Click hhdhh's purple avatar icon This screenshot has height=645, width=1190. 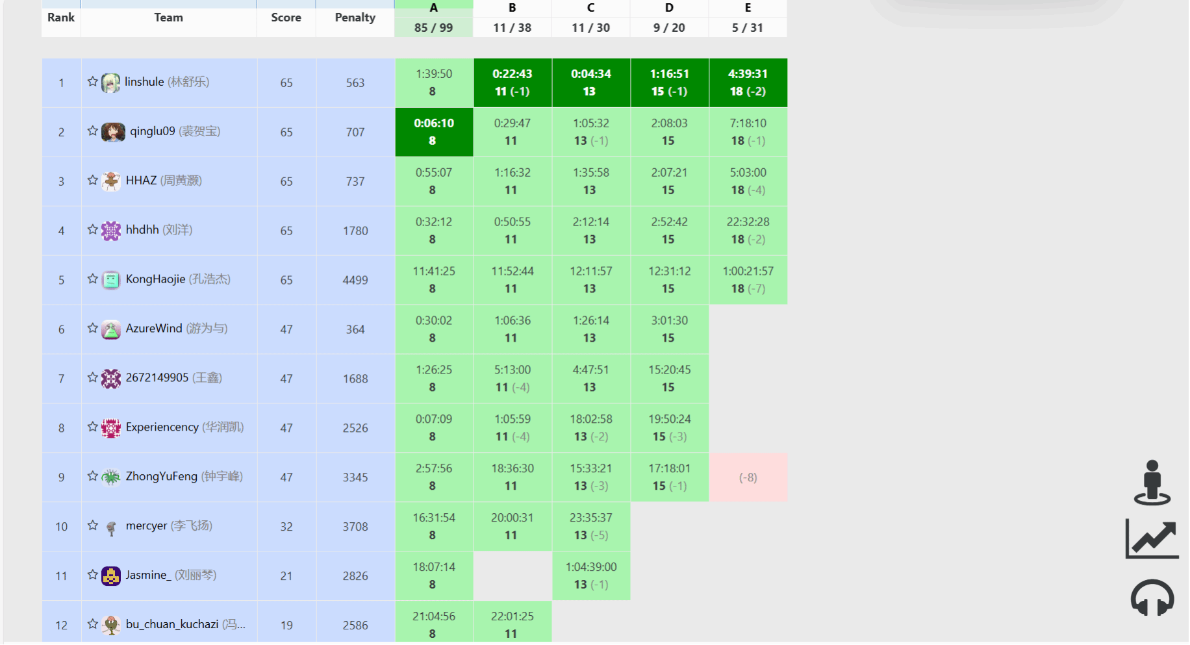(x=111, y=231)
